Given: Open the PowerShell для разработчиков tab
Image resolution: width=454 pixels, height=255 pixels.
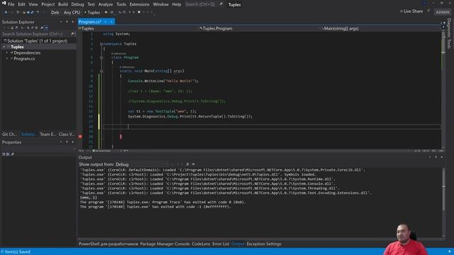Looking at the screenshot, I should 109,244.
